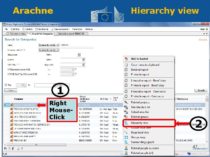
Task: Open the tab list arrow beside tabs
Action: [204, 34]
